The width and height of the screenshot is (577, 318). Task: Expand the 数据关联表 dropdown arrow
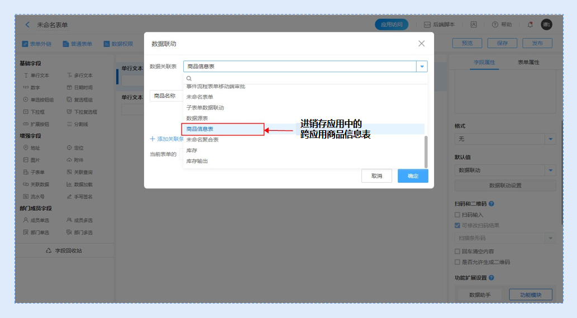422,67
